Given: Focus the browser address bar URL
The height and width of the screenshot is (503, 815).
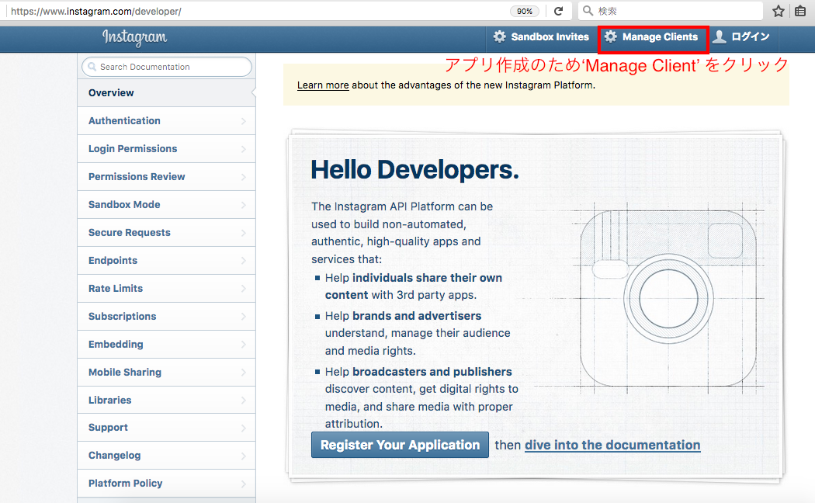Looking at the screenshot, I should [96, 11].
